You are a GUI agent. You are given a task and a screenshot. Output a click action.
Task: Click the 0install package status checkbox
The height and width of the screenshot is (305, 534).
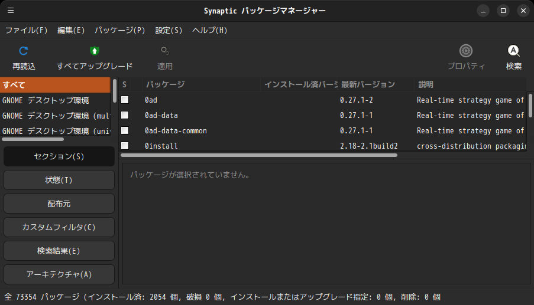click(125, 146)
